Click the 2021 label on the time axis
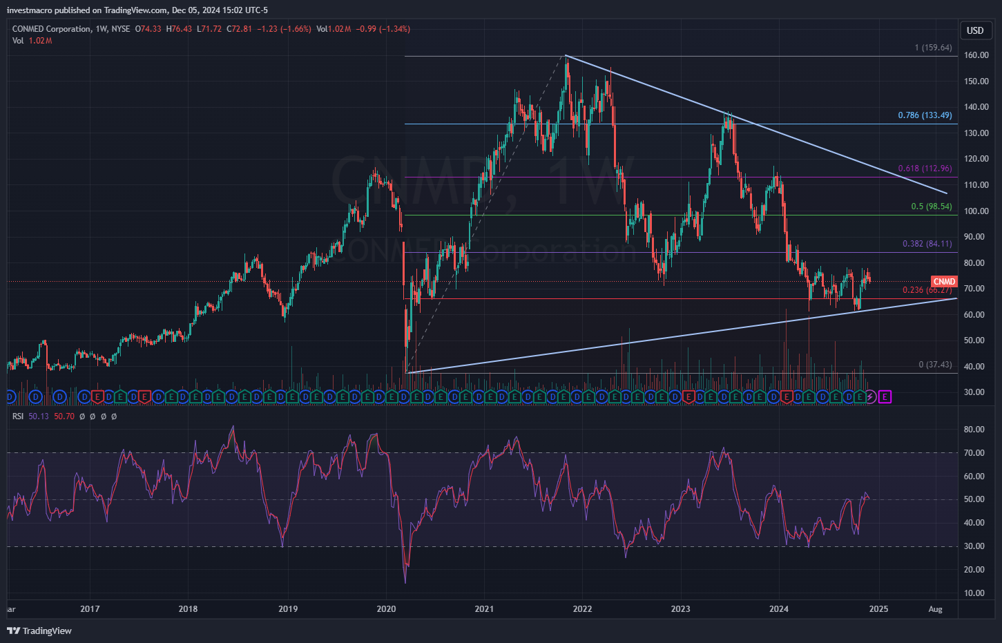1002x643 pixels. [484, 609]
